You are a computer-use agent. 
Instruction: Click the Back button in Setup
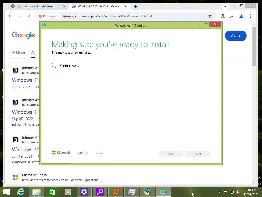[x=171, y=154]
